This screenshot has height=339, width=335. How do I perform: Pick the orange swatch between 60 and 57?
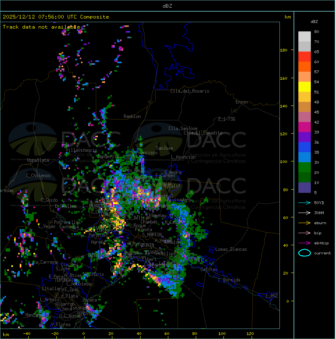click(x=304, y=66)
